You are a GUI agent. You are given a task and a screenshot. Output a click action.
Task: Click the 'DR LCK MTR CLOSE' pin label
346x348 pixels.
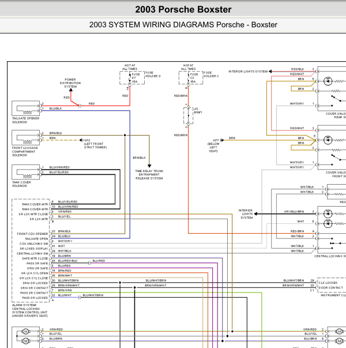(33, 214)
